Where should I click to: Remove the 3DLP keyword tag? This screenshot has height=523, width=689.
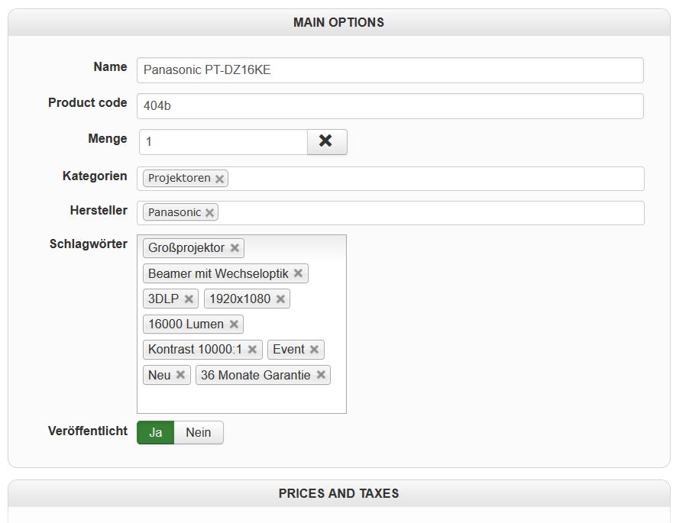click(x=189, y=299)
